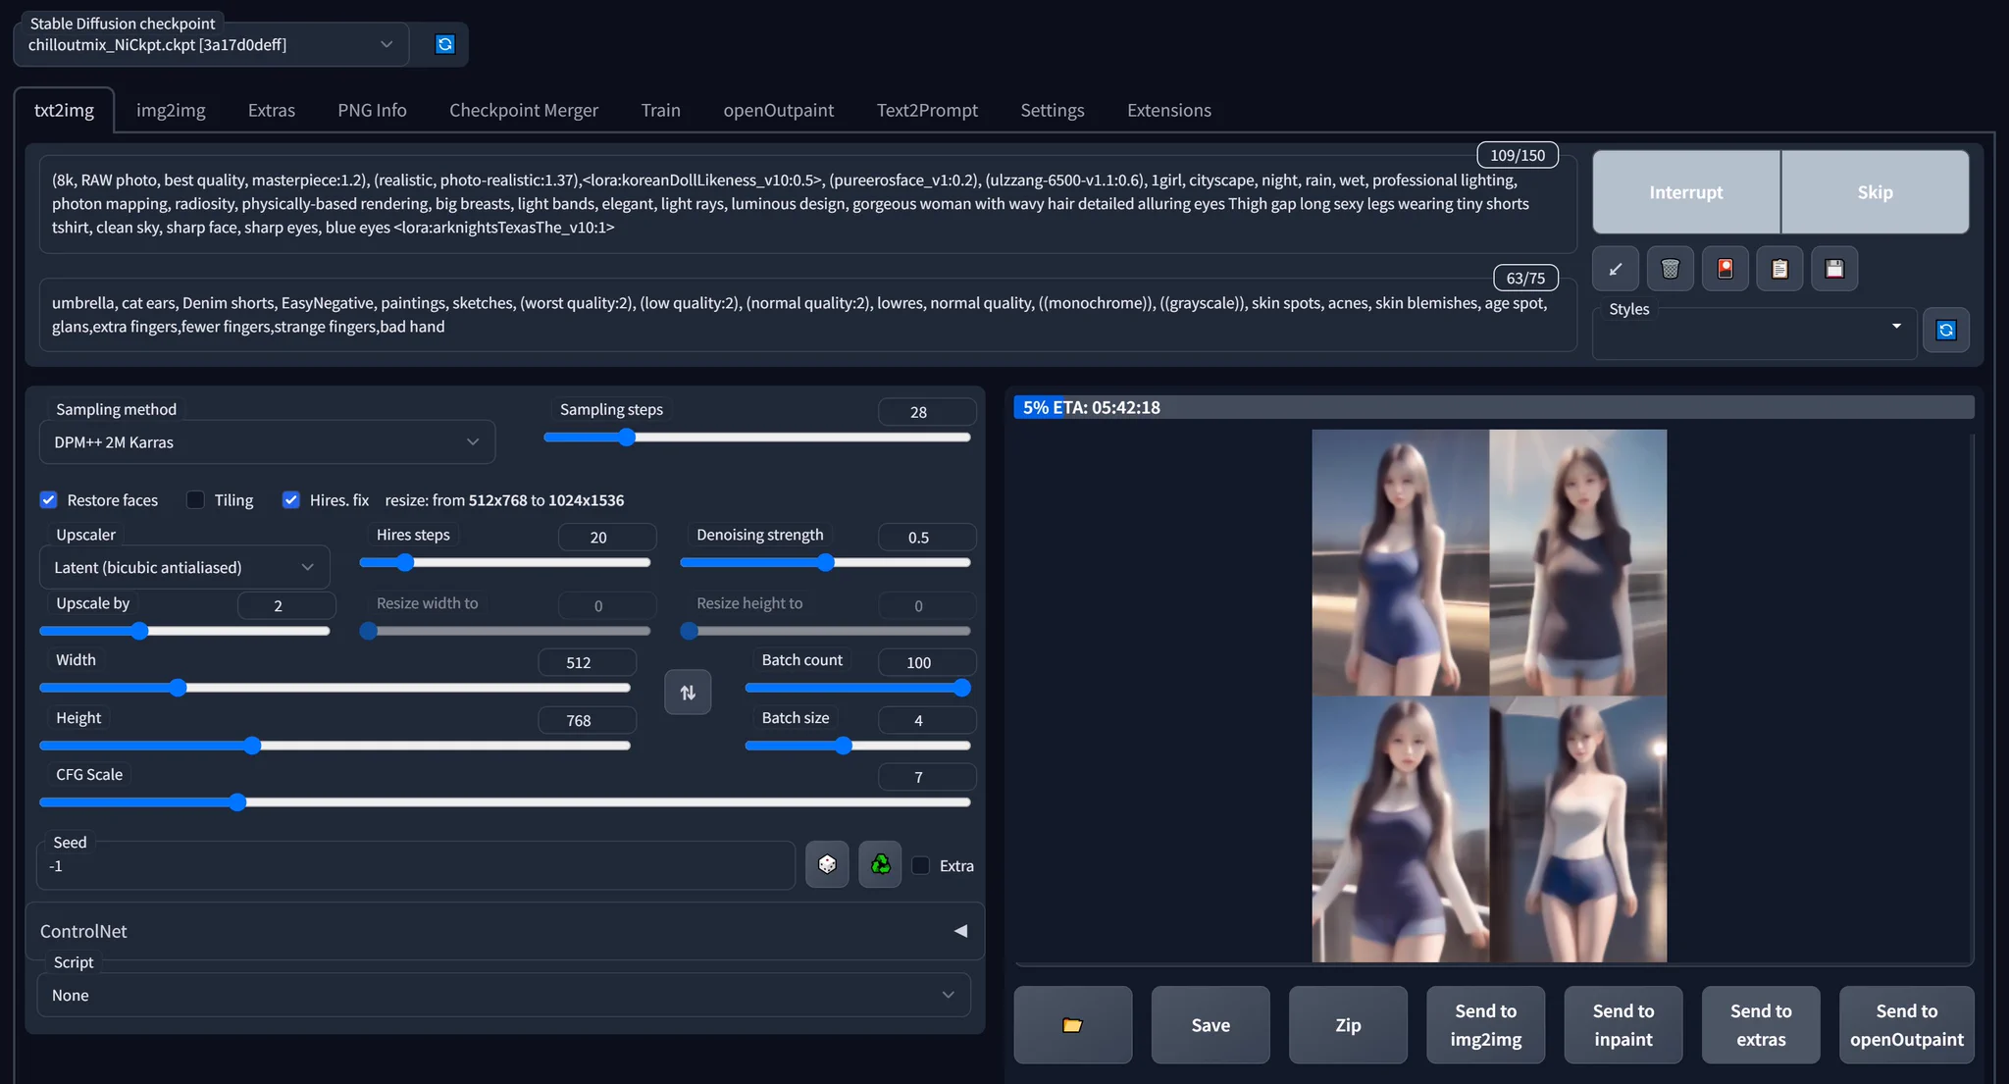This screenshot has width=2009, height=1084.
Task: Switch to the img2img tab
Action: coord(171,110)
